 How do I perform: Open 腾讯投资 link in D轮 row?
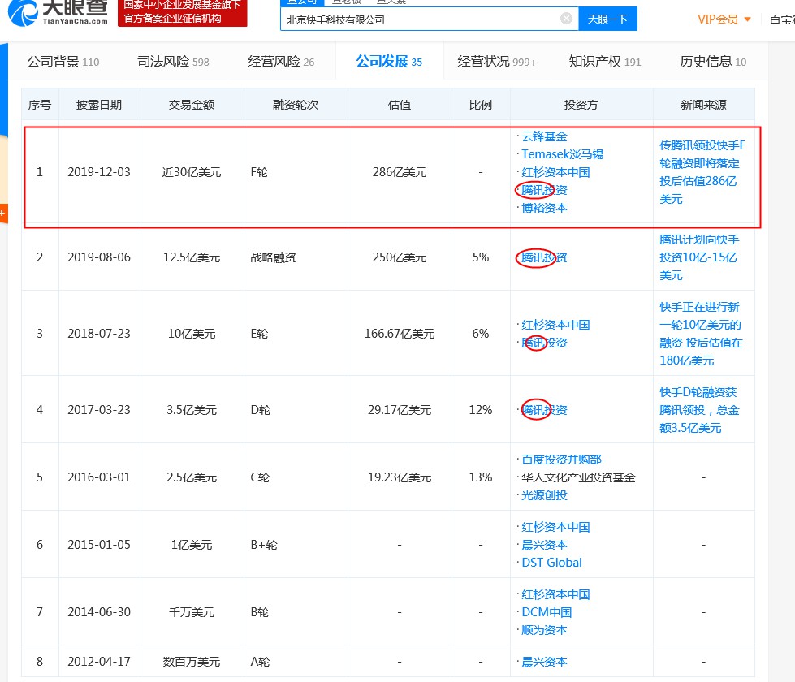[544, 410]
